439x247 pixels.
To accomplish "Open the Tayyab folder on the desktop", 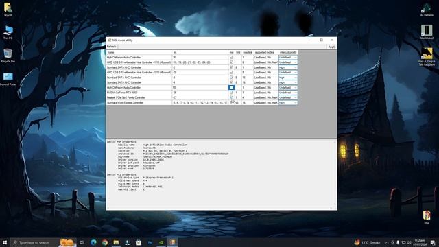I will [8, 9].
